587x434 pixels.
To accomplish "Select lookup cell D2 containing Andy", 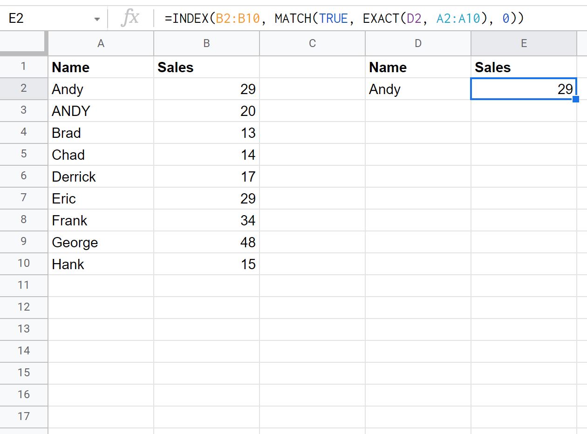I will (418, 89).
